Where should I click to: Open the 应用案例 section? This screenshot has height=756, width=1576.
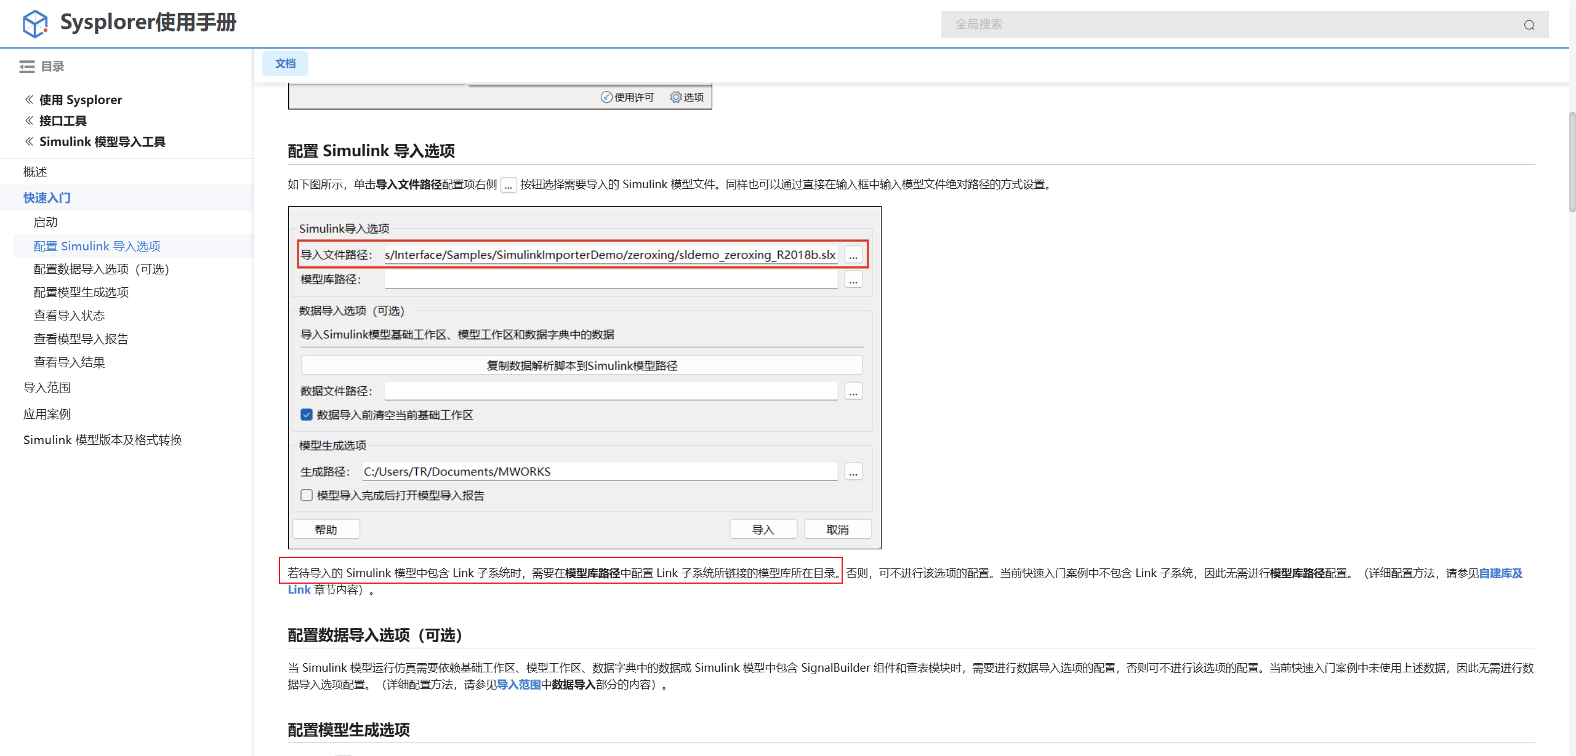click(47, 414)
